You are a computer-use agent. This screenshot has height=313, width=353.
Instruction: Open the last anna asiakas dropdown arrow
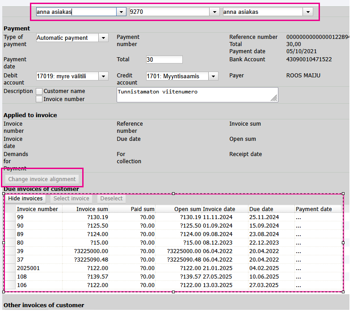coord(308,12)
